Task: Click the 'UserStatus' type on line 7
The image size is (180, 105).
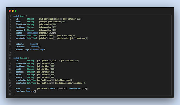Action: 33,33
